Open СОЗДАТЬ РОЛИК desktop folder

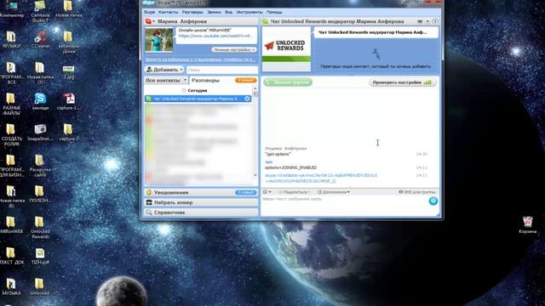[11, 134]
